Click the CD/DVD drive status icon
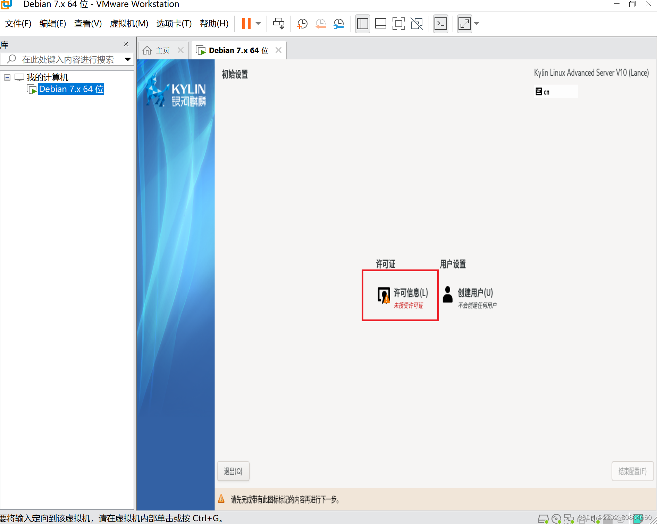This screenshot has width=657, height=524. click(556, 519)
